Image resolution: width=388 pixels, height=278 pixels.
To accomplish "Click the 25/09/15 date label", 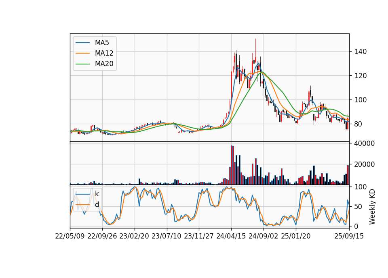I will [349, 236].
